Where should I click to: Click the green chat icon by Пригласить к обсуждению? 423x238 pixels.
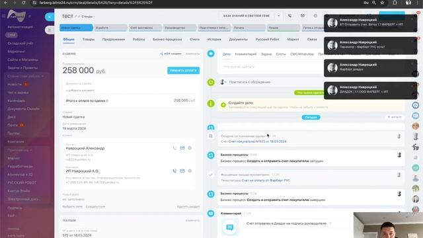coord(211,82)
